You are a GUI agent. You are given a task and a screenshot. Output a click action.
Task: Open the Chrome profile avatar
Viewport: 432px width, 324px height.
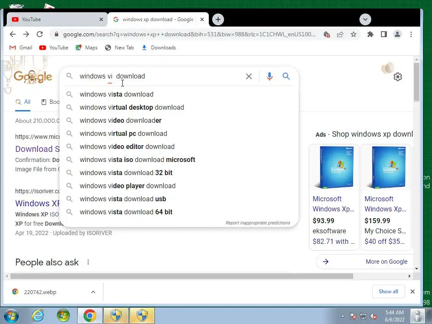click(397, 35)
